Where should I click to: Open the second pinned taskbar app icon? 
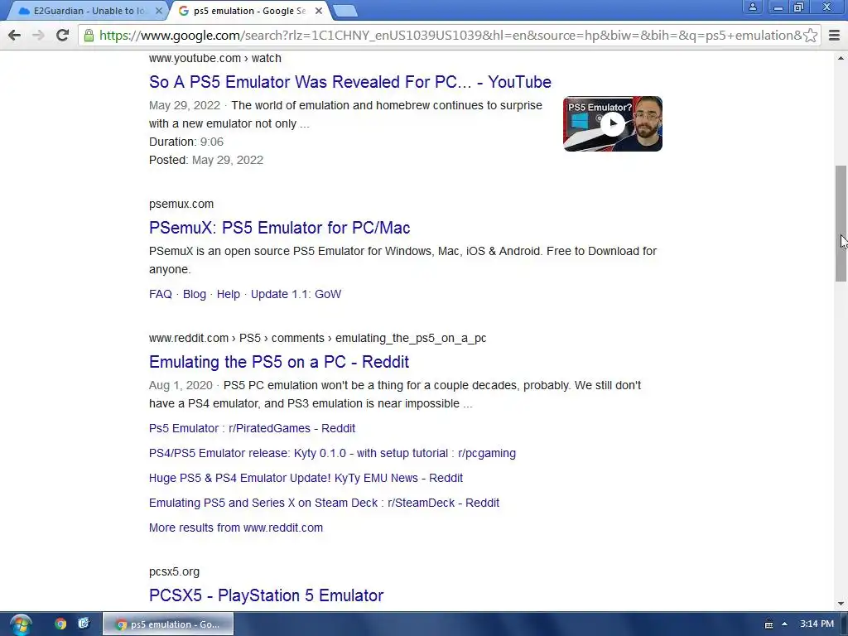tap(84, 624)
